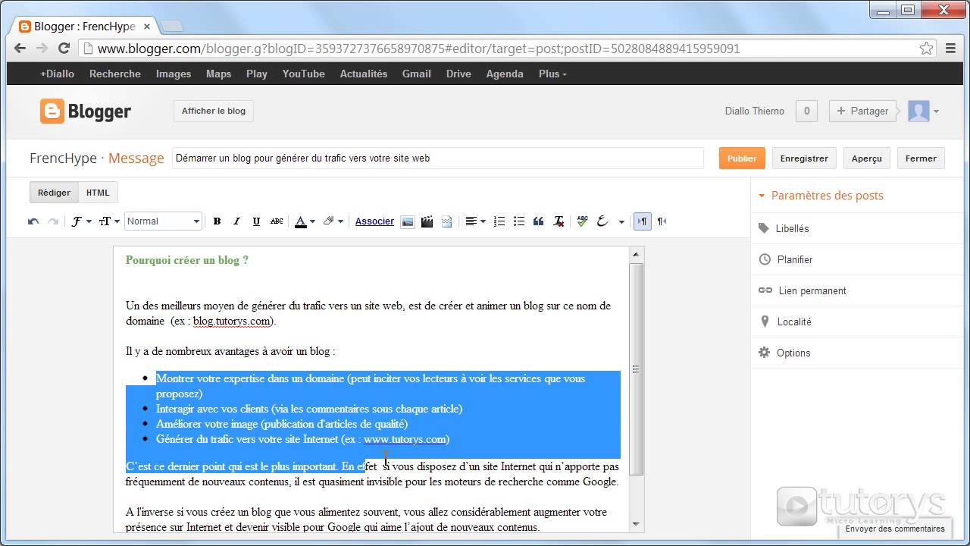The width and height of the screenshot is (970, 546).
Task: Click the editor scrollbar up arrow
Action: [x=637, y=255]
